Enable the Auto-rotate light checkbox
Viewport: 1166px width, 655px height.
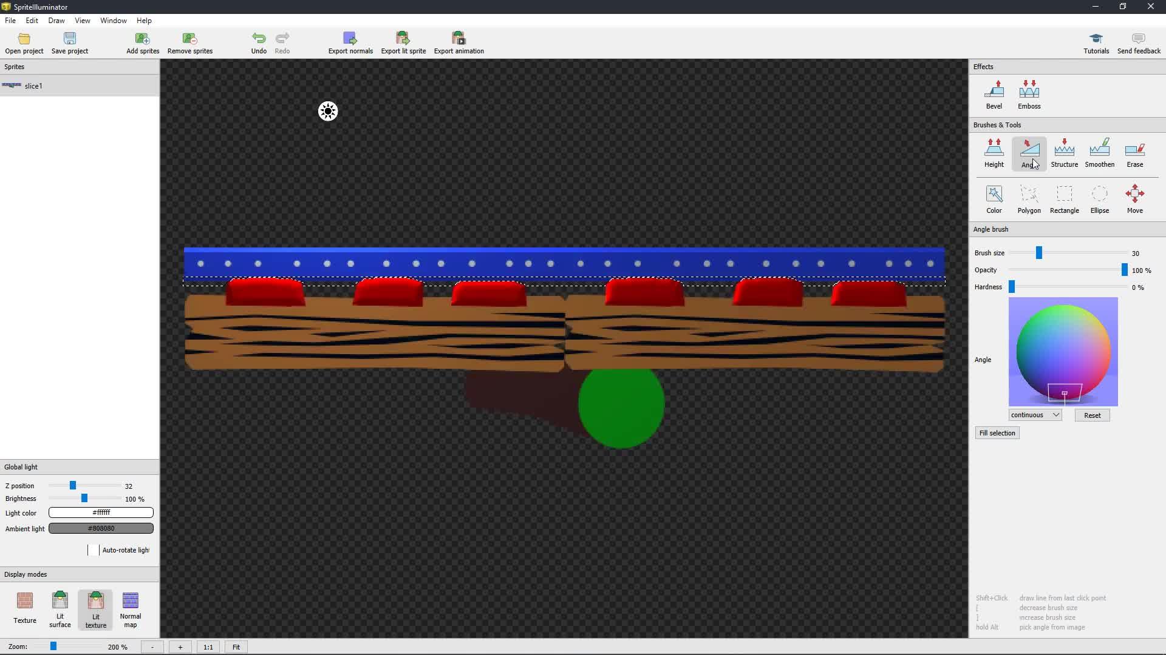point(93,550)
